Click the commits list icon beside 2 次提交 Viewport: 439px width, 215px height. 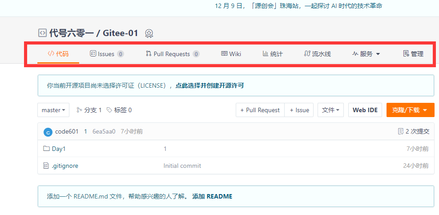point(401,131)
